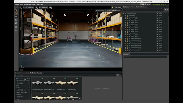This screenshot has width=183, height=103.
Task: Switch to the Layer tab
Action: pos(131,7)
